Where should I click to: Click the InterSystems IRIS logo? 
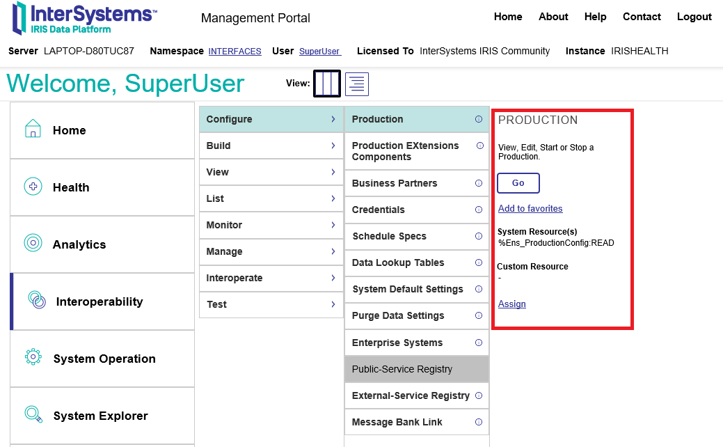(84, 18)
